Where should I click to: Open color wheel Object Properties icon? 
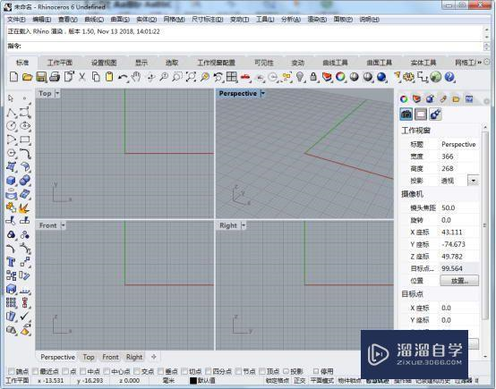pos(340,77)
